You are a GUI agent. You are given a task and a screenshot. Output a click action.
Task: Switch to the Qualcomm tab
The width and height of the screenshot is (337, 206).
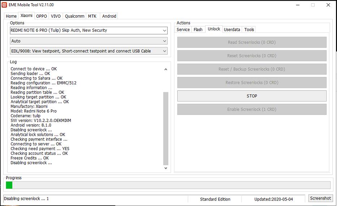74,16
